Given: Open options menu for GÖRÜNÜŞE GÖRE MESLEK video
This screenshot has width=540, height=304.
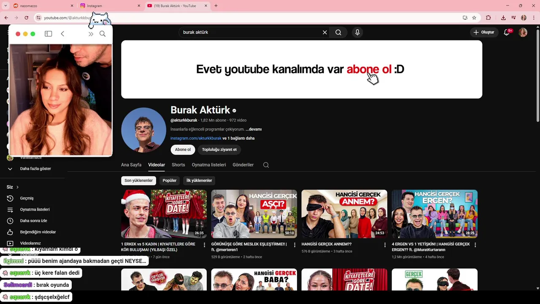Looking at the screenshot, I should tap(295, 245).
